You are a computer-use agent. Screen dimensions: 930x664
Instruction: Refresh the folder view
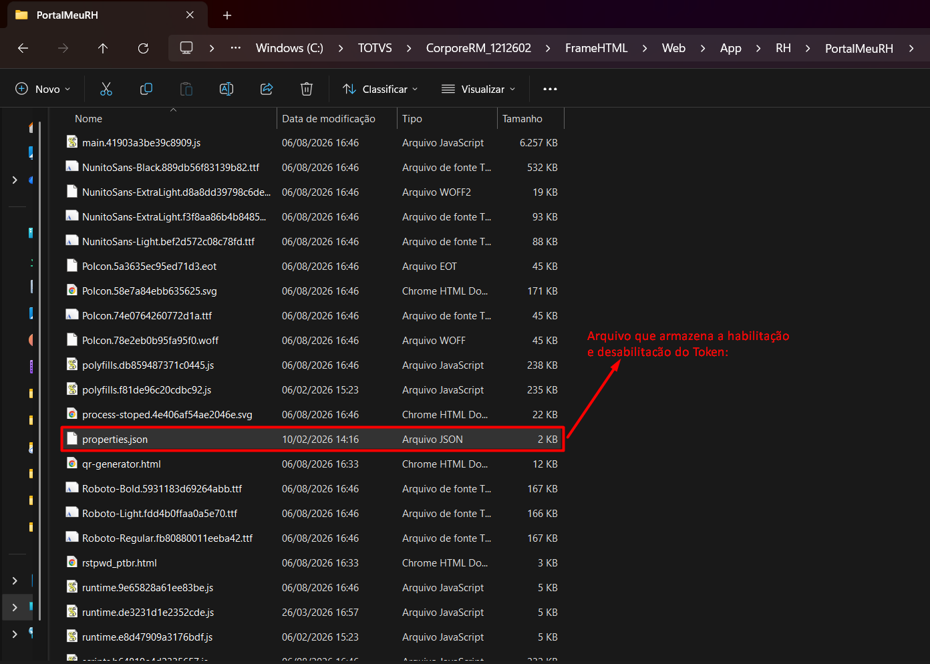143,48
